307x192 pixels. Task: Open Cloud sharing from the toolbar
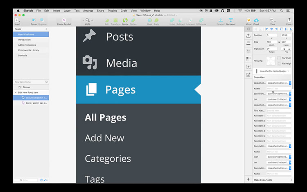tap(256, 20)
